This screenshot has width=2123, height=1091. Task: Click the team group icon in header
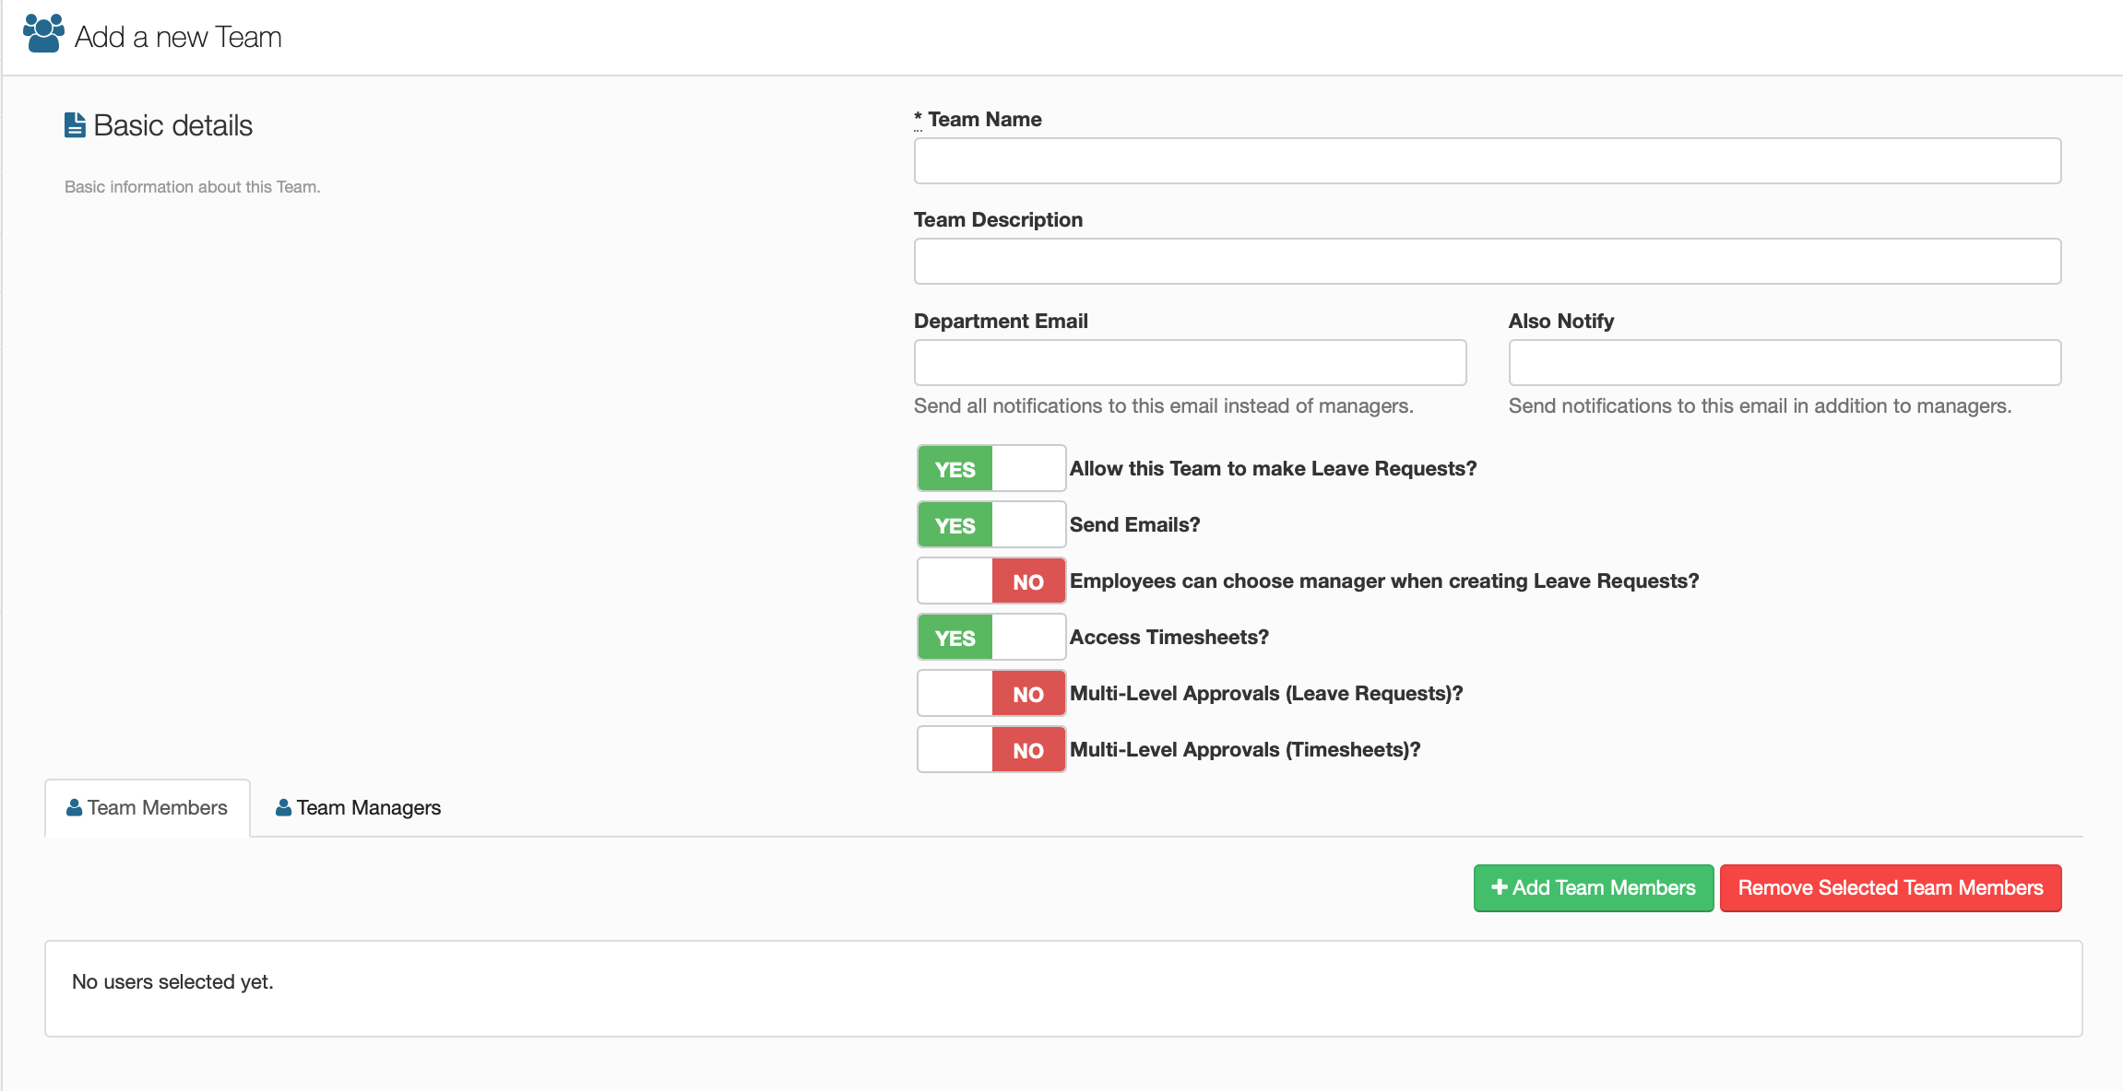click(x=43, y=34)
